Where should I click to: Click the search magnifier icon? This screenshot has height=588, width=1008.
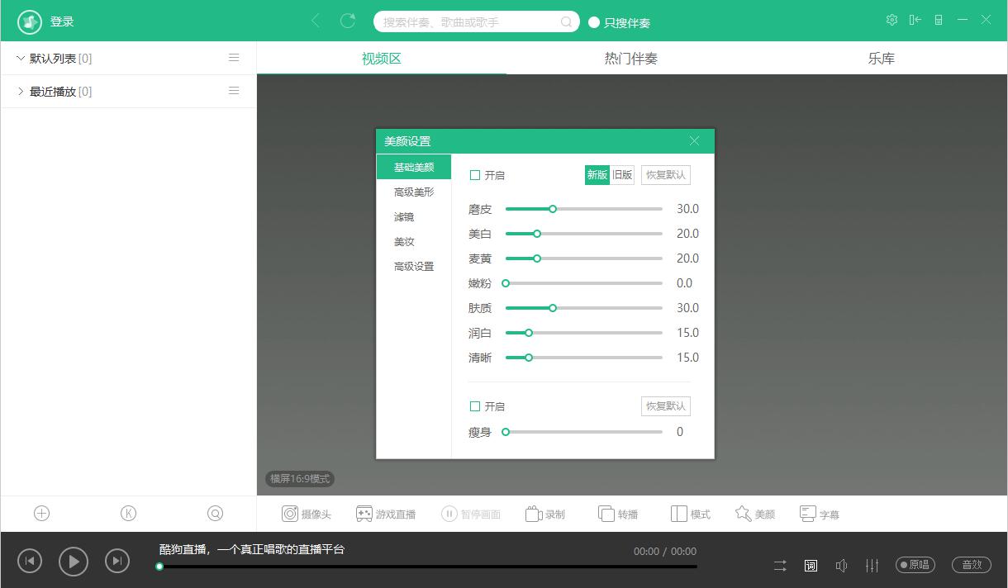(x=567, y=22)
